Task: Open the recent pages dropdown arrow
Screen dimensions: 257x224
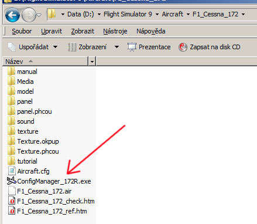Action: click(39, 15)
